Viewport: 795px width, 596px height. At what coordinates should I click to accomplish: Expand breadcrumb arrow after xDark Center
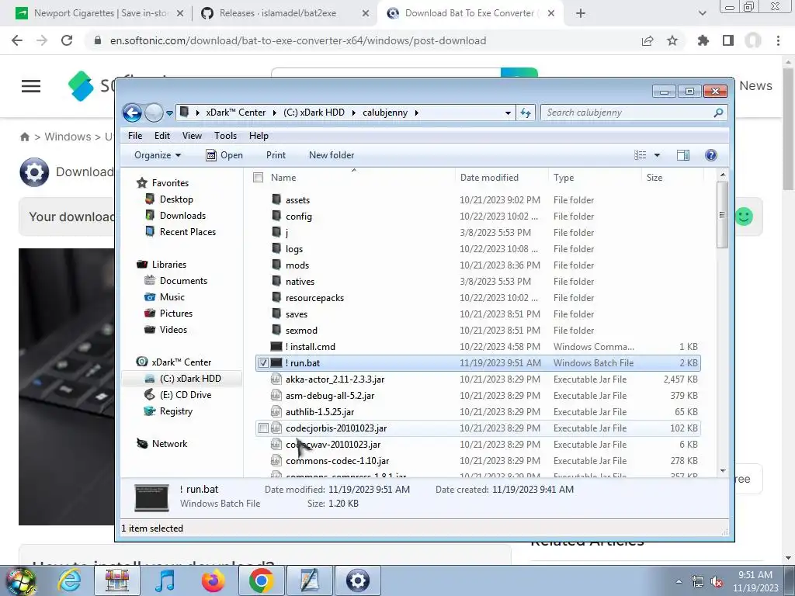[274, 113]
